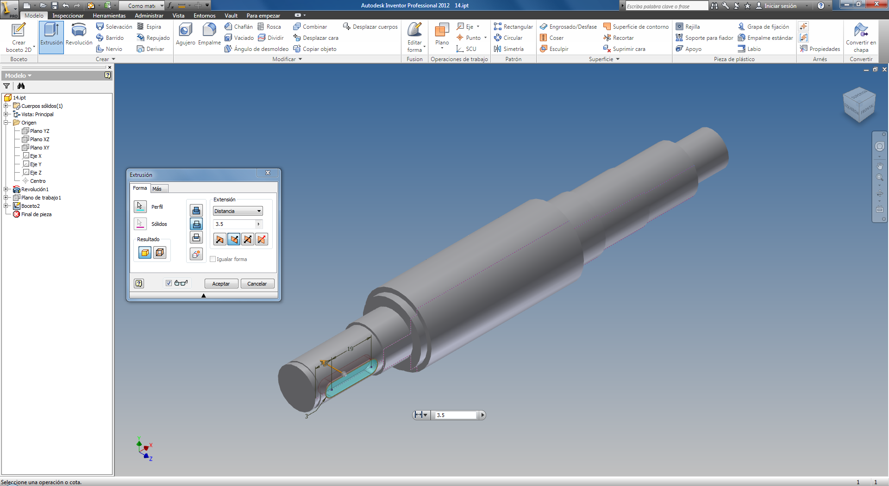Click the ViewCube in the viewport
Viewport: 889px width, 486px height.
[859, 105]
